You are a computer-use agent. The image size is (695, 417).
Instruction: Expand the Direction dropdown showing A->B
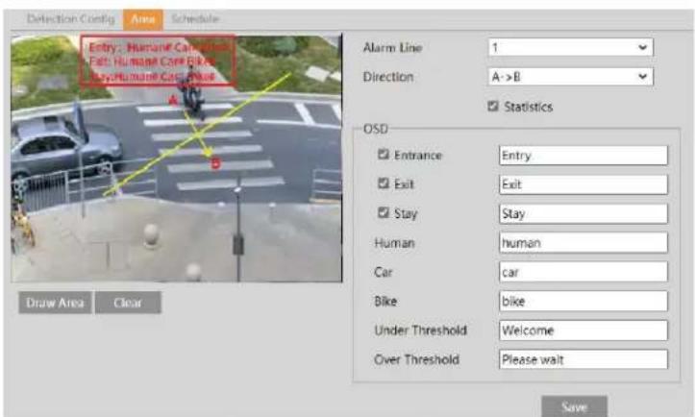570,77
